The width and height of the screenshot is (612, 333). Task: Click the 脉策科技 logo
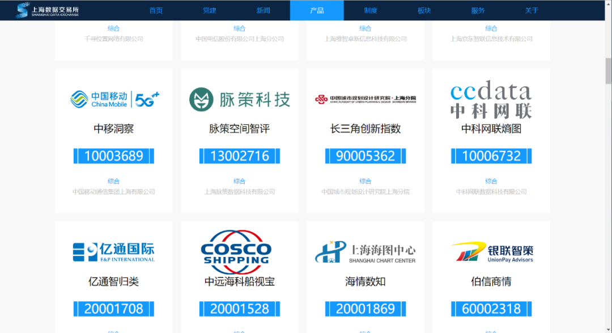[240, 99]
